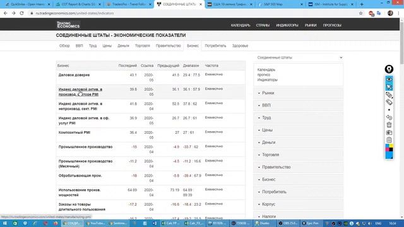Bookmark this page with the star

[360, 13]
